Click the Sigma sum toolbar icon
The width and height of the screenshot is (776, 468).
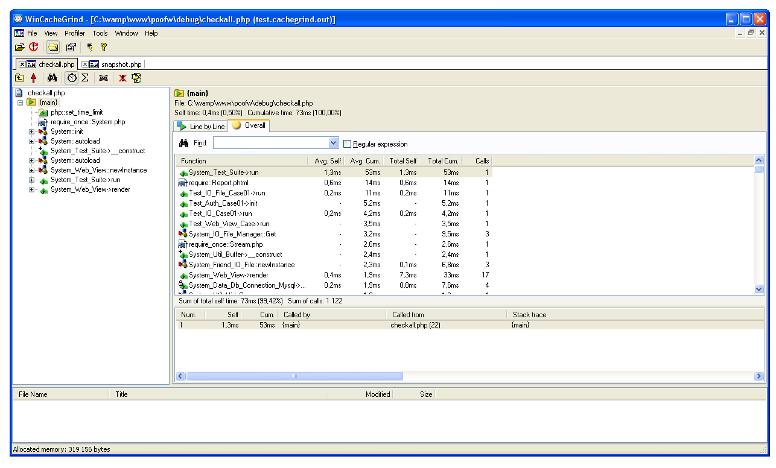click(85, 78)
